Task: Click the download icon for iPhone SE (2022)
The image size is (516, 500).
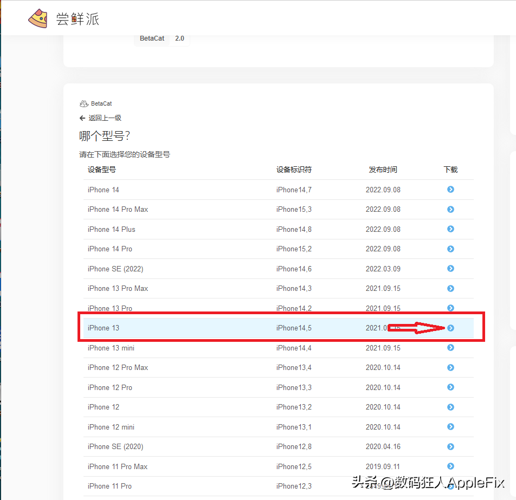Action: click(450, 269)
